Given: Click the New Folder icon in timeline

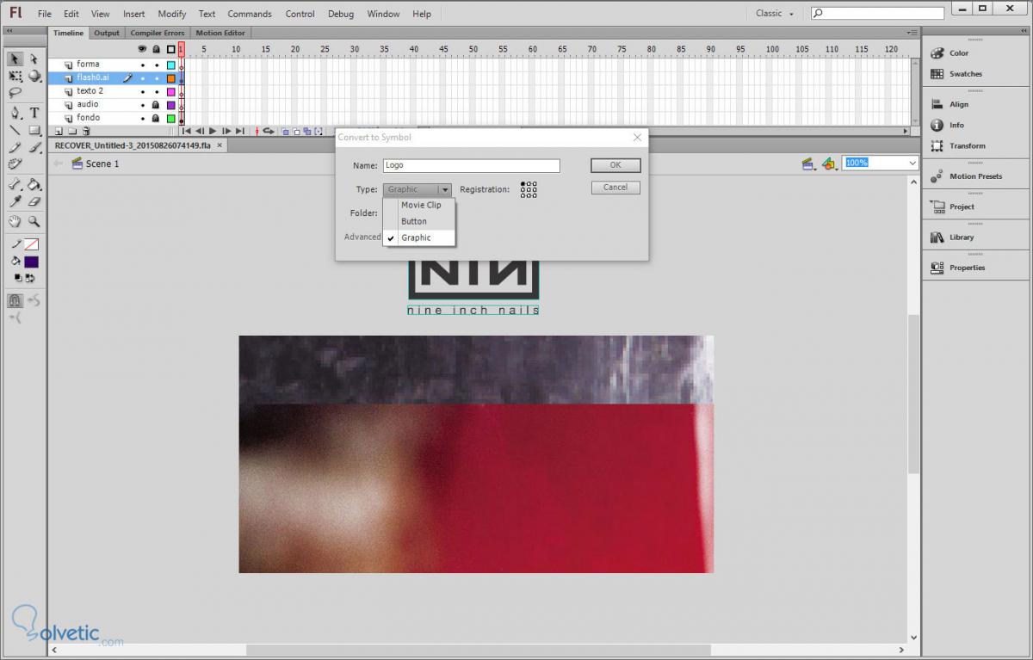Looking at the screenshot, I should coord(72,132).
